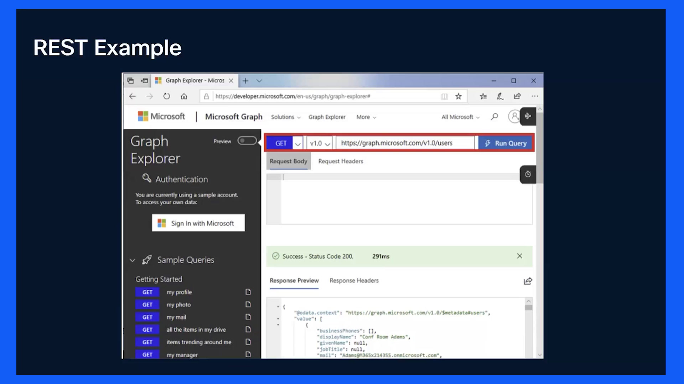Switch to the Request Headers tab
Screen dimensions: 684x384
[x=341, y=161]
